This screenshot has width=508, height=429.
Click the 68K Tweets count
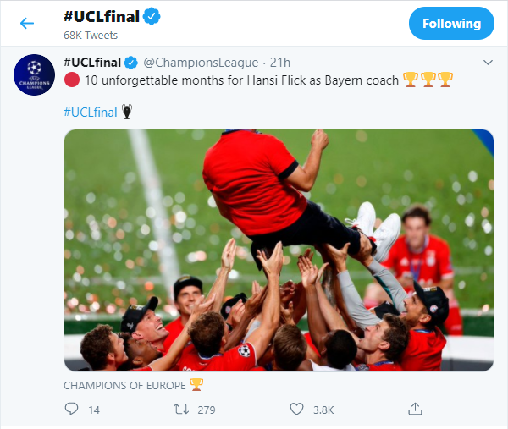[91, 36]
